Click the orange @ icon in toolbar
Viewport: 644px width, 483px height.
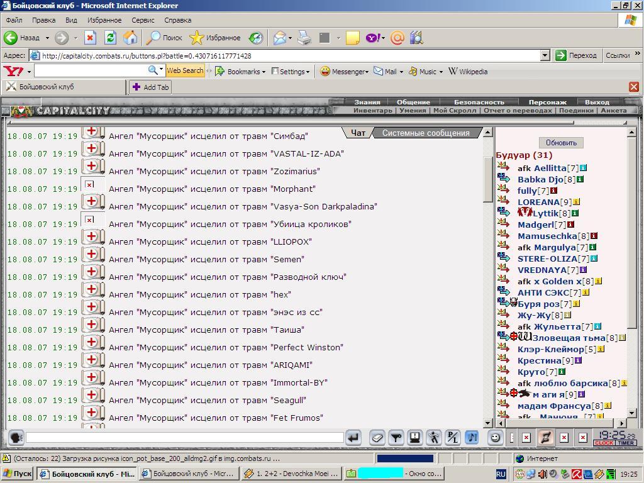397,38
